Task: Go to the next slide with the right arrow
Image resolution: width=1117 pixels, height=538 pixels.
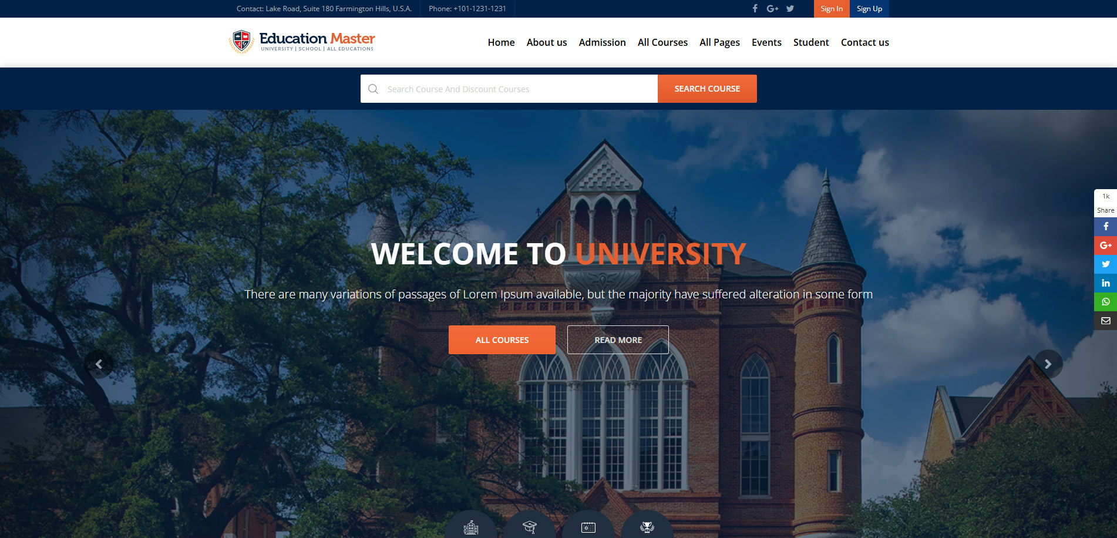Action: pos(1048,364)
